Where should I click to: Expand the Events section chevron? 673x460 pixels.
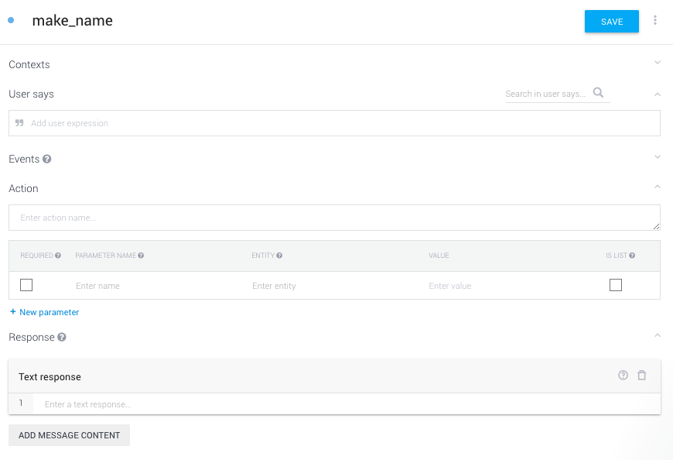coord(658,157)
